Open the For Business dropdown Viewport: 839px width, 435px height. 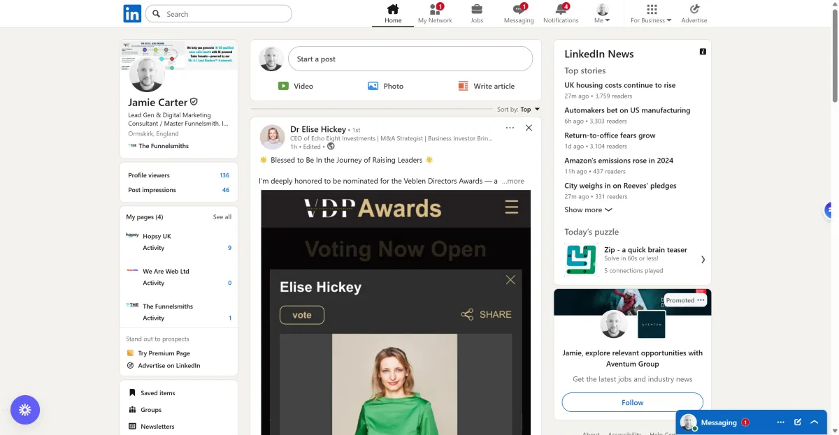651,14
